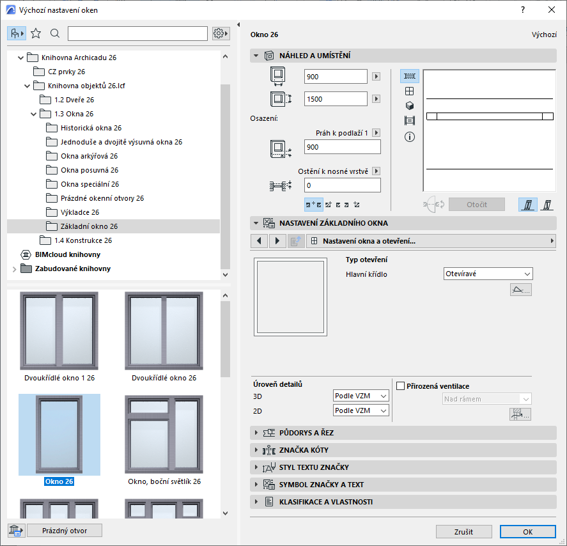Viewport: 567px width, 546px height.
Task: Click the OK button
Action: 527,531
